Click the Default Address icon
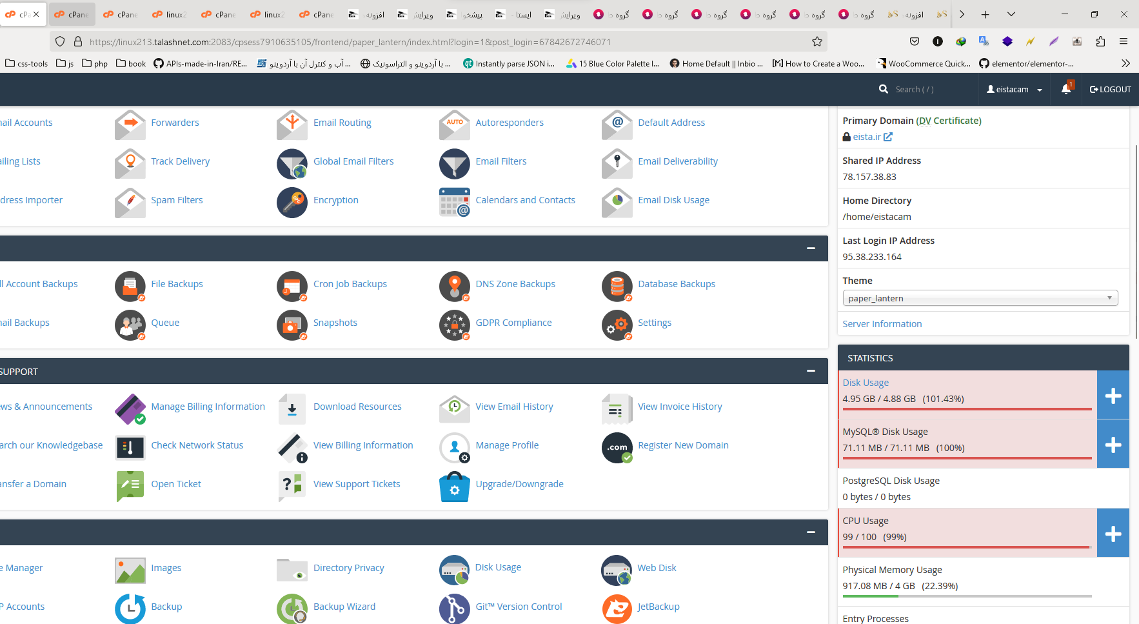Screen dimensions: 1139x624 (617, 124)
